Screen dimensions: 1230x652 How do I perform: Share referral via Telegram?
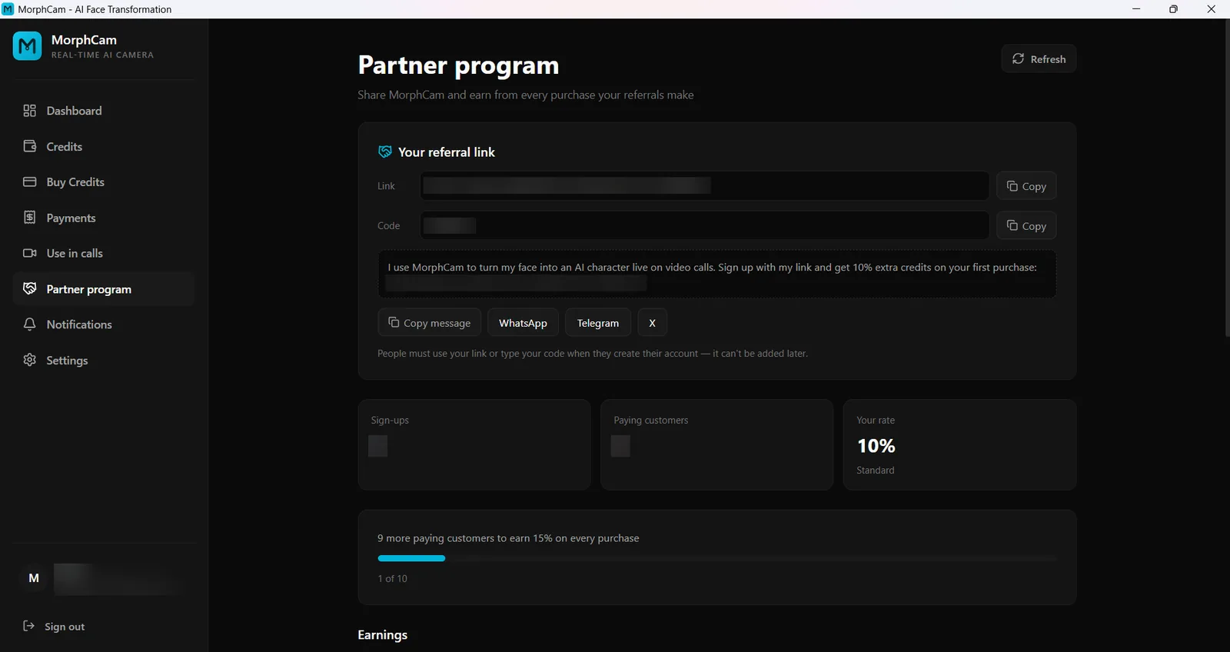pyautogui.click(x=598, y=323)
